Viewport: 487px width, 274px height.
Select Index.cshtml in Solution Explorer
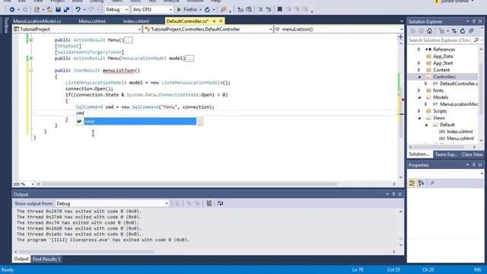460,132
